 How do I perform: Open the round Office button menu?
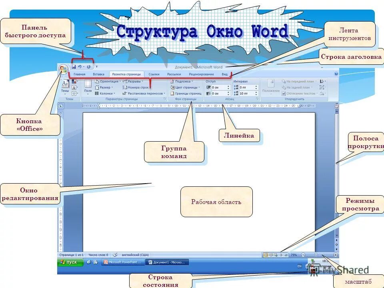coord(64,69)
